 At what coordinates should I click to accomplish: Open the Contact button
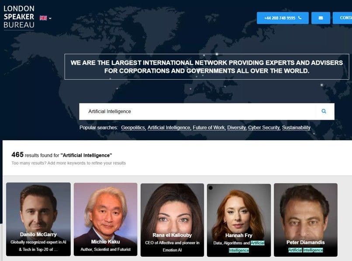[x=342, y=18]
